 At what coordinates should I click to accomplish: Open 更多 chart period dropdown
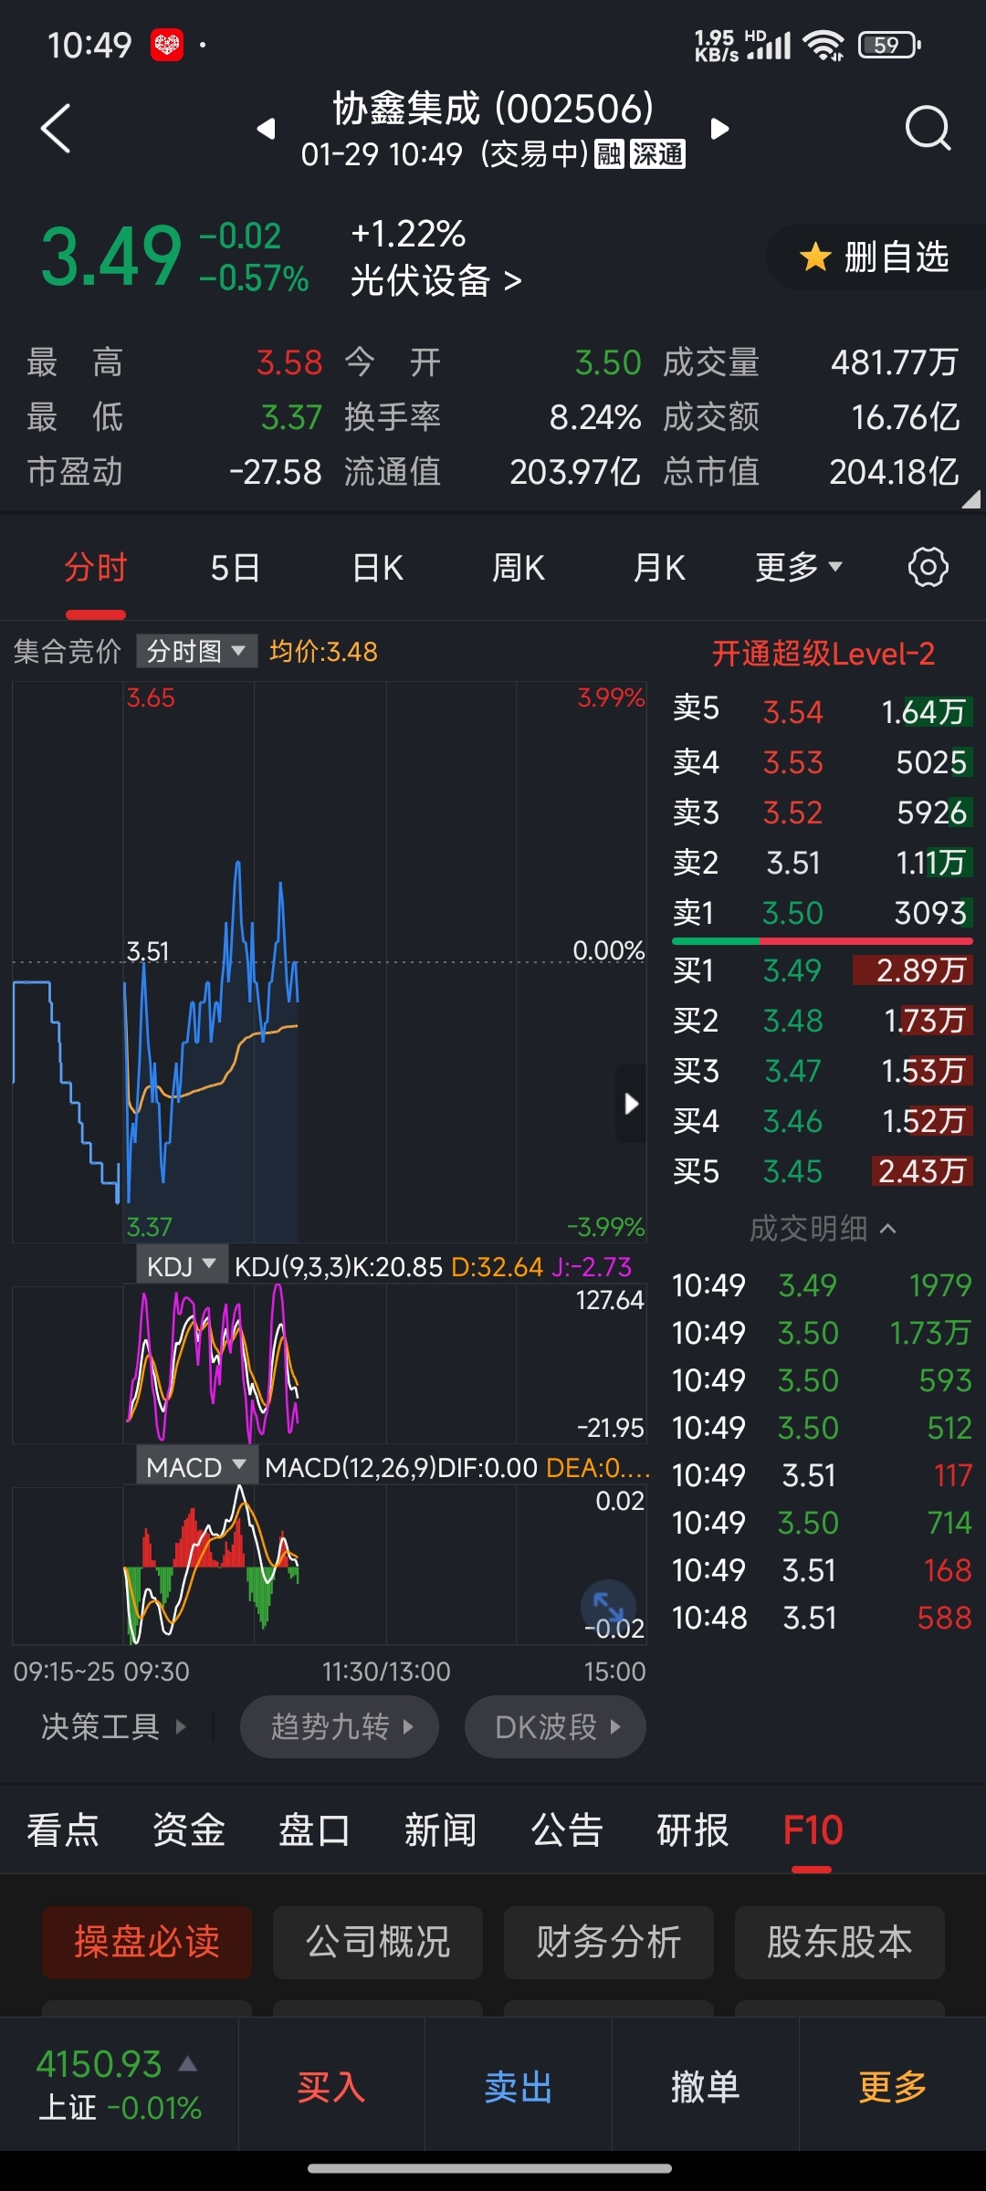(798, 568)
